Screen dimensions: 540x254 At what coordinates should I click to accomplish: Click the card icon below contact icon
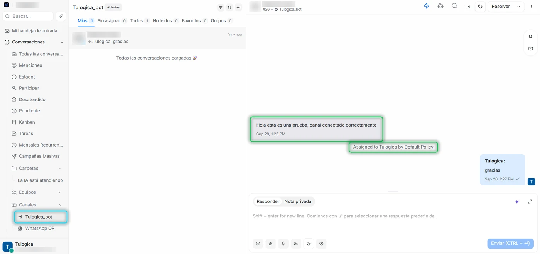pyautogui.click(x=531, y=49)
